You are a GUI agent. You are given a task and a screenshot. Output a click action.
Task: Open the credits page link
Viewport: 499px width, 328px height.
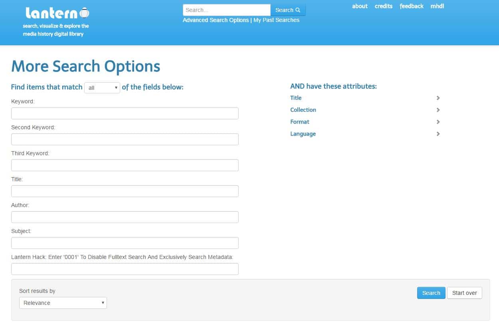pyautogui.click(x=383, y=6)
